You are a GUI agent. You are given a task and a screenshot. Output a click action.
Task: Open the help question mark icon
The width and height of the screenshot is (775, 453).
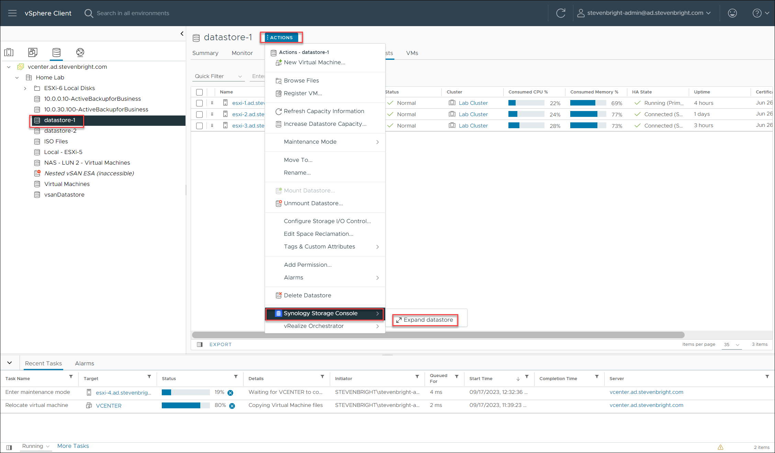pos(757,13)
